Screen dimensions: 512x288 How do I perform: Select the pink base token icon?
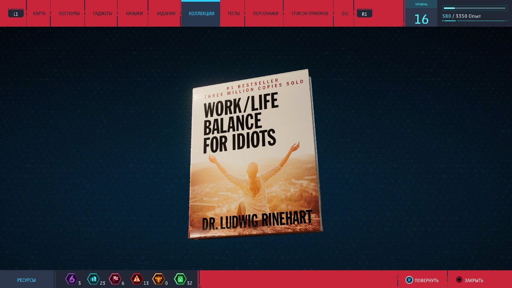pyautogui.click(x=115, y=279)
